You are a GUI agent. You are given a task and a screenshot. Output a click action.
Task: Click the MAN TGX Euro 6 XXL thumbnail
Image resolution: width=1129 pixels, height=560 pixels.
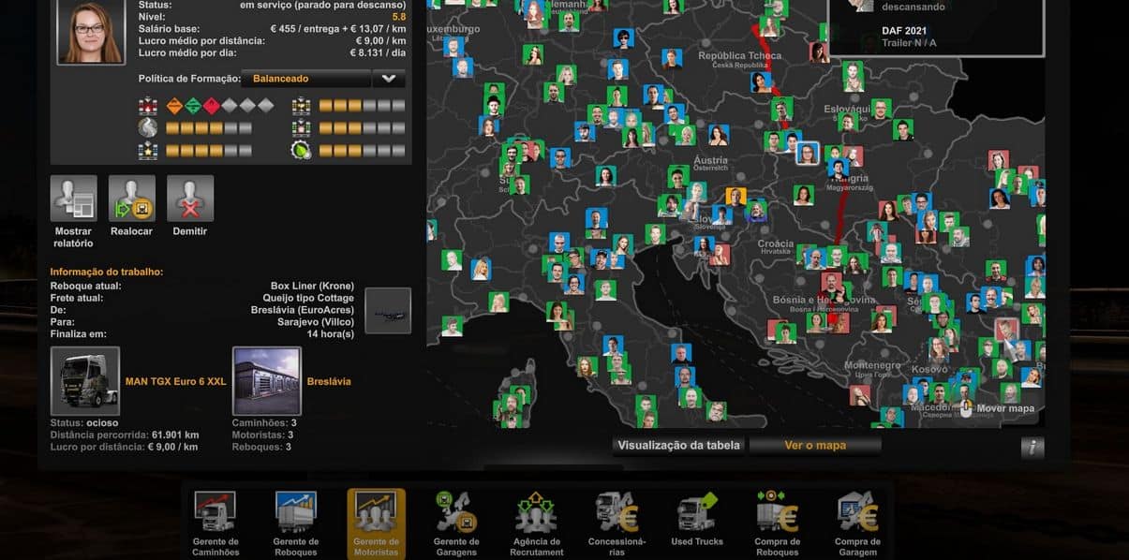pyautogui.click(x=85, y=381)
